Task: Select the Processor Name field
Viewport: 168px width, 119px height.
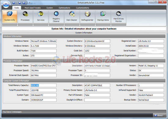Action: (43, 66)
